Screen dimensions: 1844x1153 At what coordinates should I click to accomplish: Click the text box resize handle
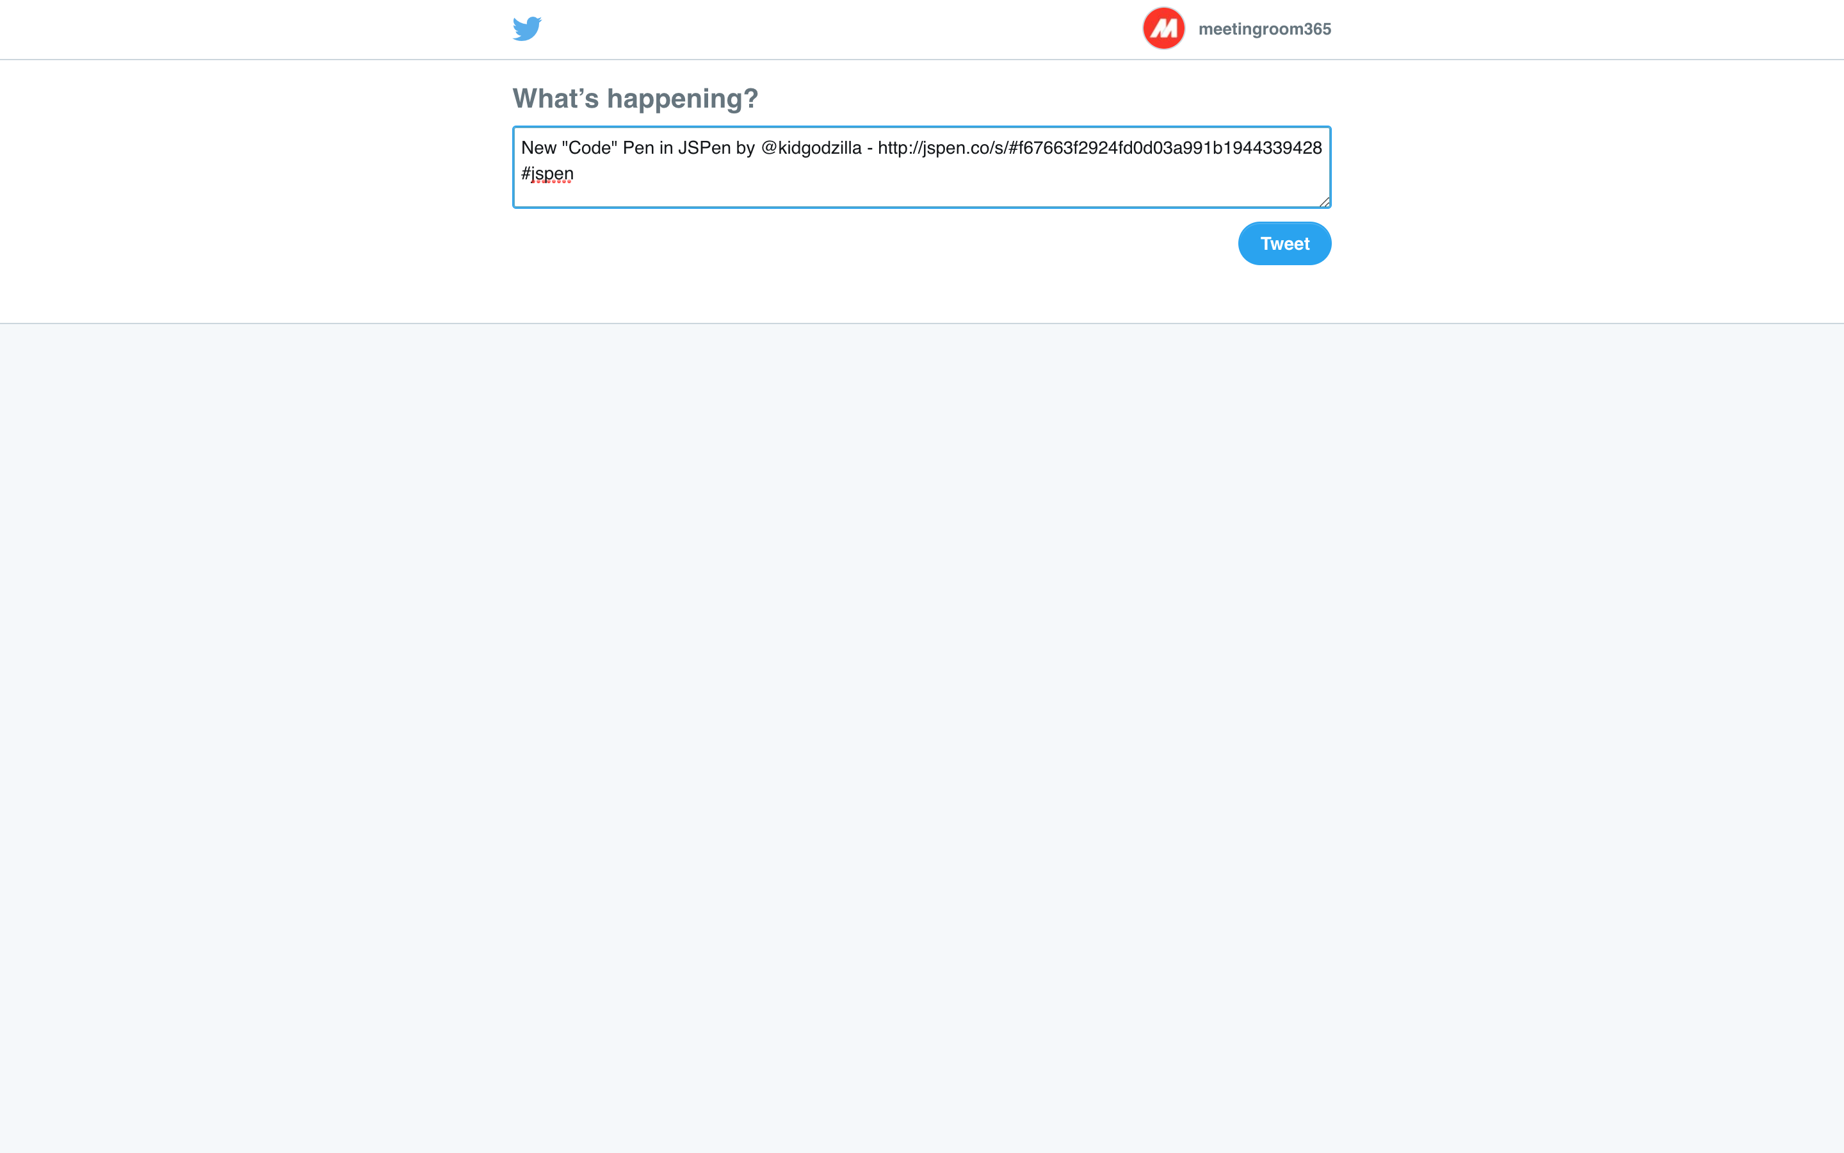point(1324,201)
